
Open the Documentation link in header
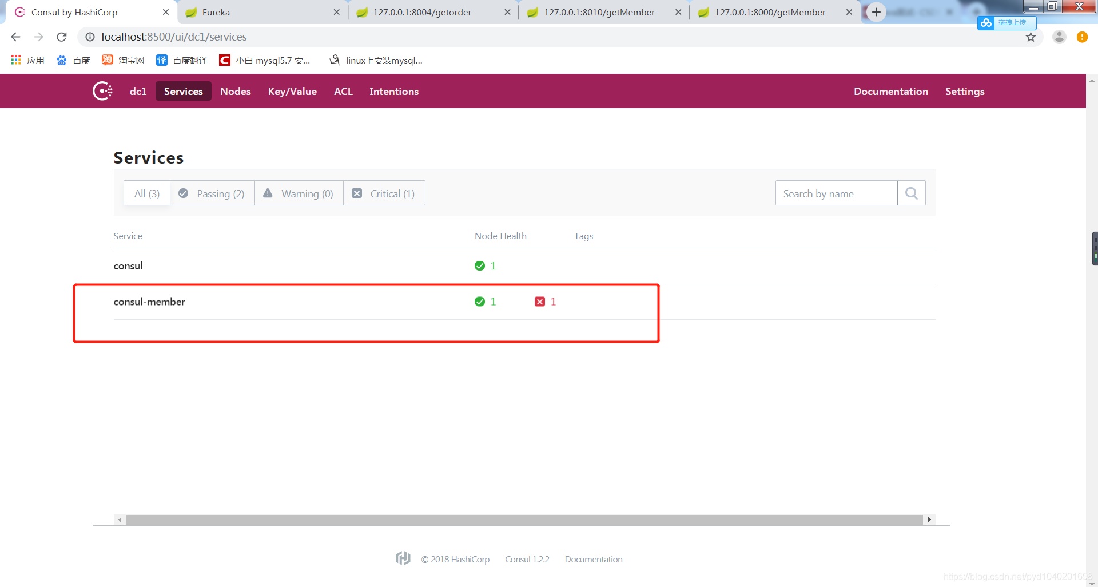coord(890,92)
